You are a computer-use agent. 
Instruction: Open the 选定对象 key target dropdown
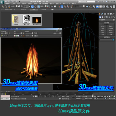tap(88, 96)
